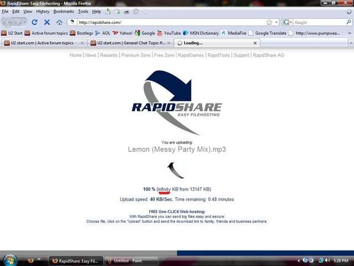Open the MSN Dictionary bookmark

click(201, 33)
